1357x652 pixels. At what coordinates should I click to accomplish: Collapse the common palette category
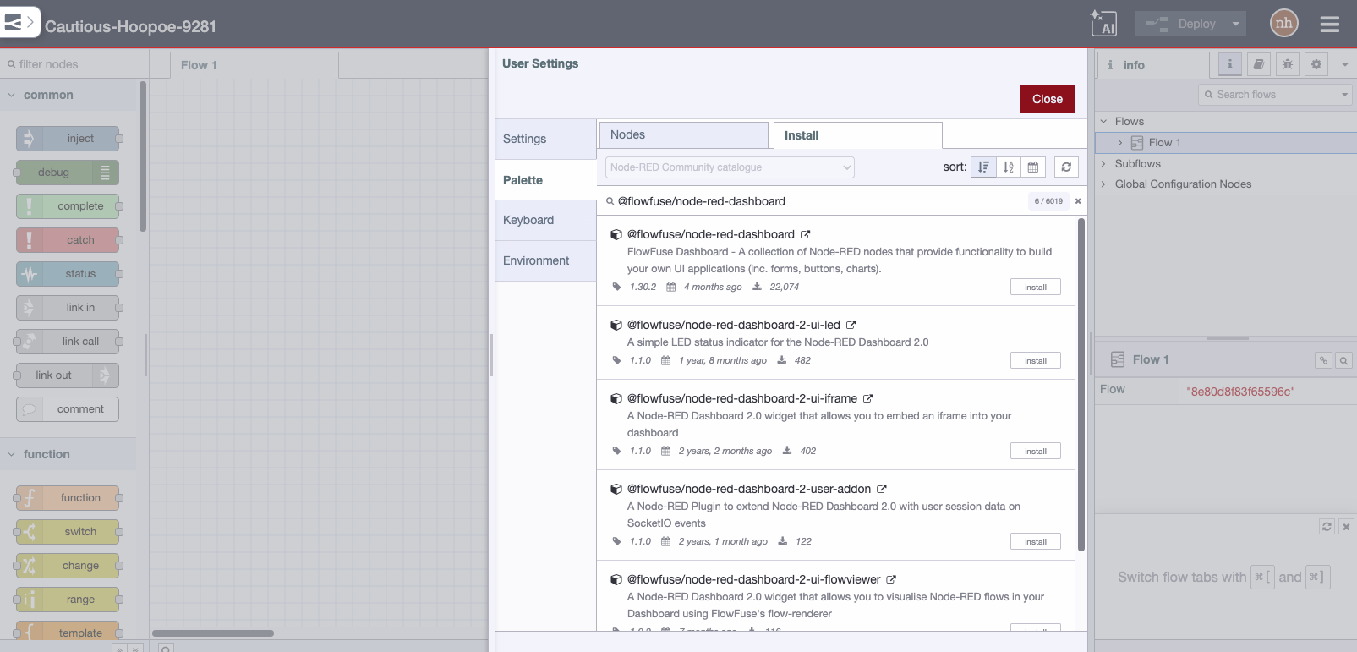point(68,95)
